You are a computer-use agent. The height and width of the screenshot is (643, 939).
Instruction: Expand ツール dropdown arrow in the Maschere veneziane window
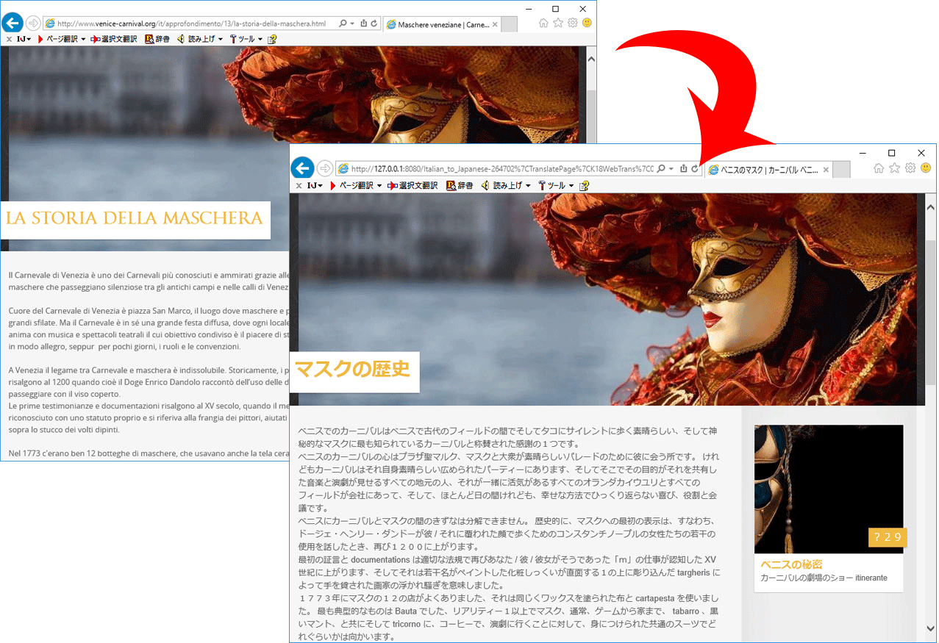click(x=260, y=40)
